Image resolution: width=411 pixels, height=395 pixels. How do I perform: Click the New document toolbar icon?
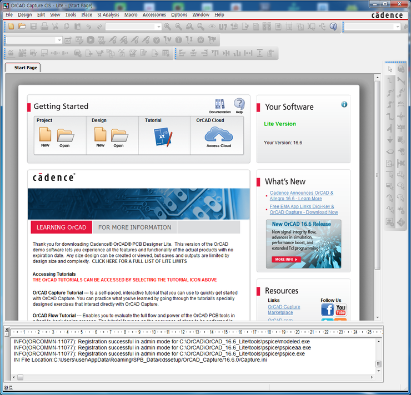coord(11,26)
